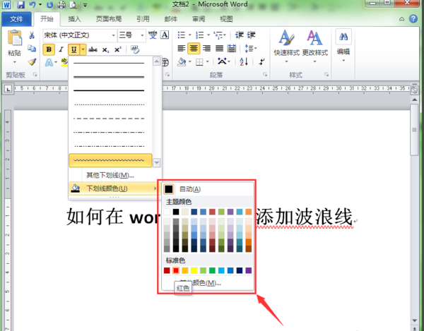Click the Shading paint bucket icon
The image size is (424, 331).
point(182,62)
